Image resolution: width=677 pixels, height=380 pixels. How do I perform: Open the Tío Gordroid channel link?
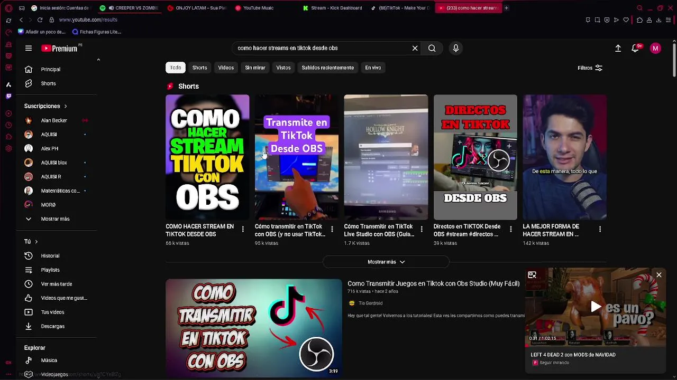click(370, 303)
